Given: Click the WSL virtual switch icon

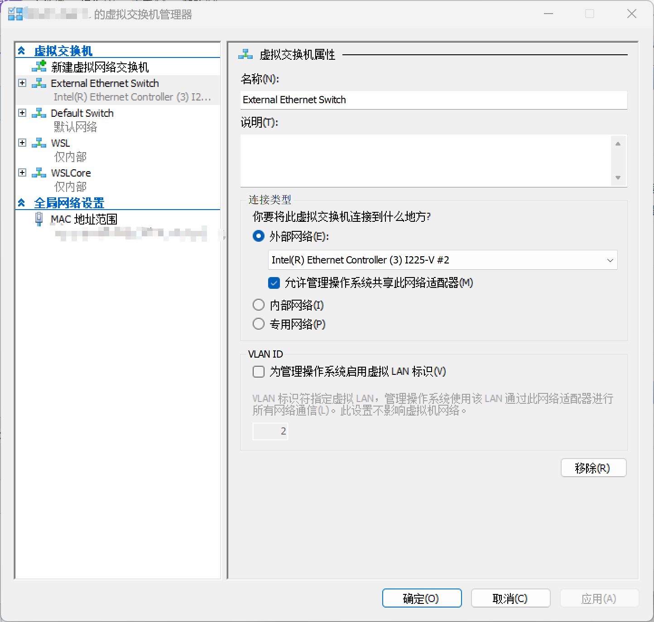Looking at the screenshot, I should coord(39,142).
